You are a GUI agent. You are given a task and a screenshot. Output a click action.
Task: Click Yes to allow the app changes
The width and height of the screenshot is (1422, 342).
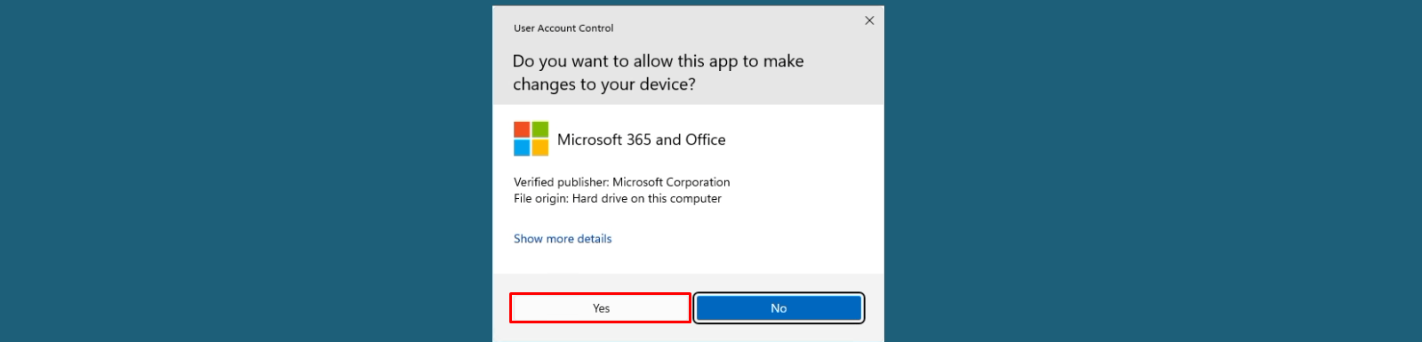coord(601,308)
